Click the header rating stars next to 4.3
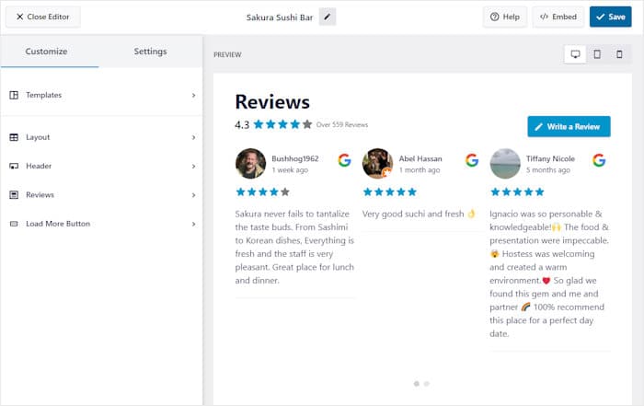 tap(282, 124)
